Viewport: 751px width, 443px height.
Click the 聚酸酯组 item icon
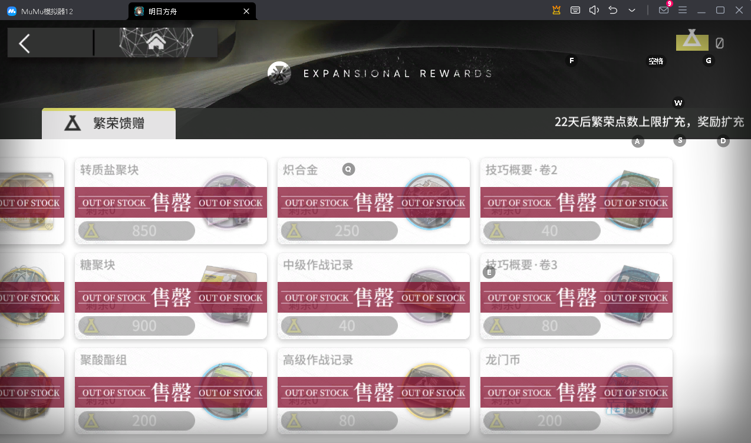(227, 391)
